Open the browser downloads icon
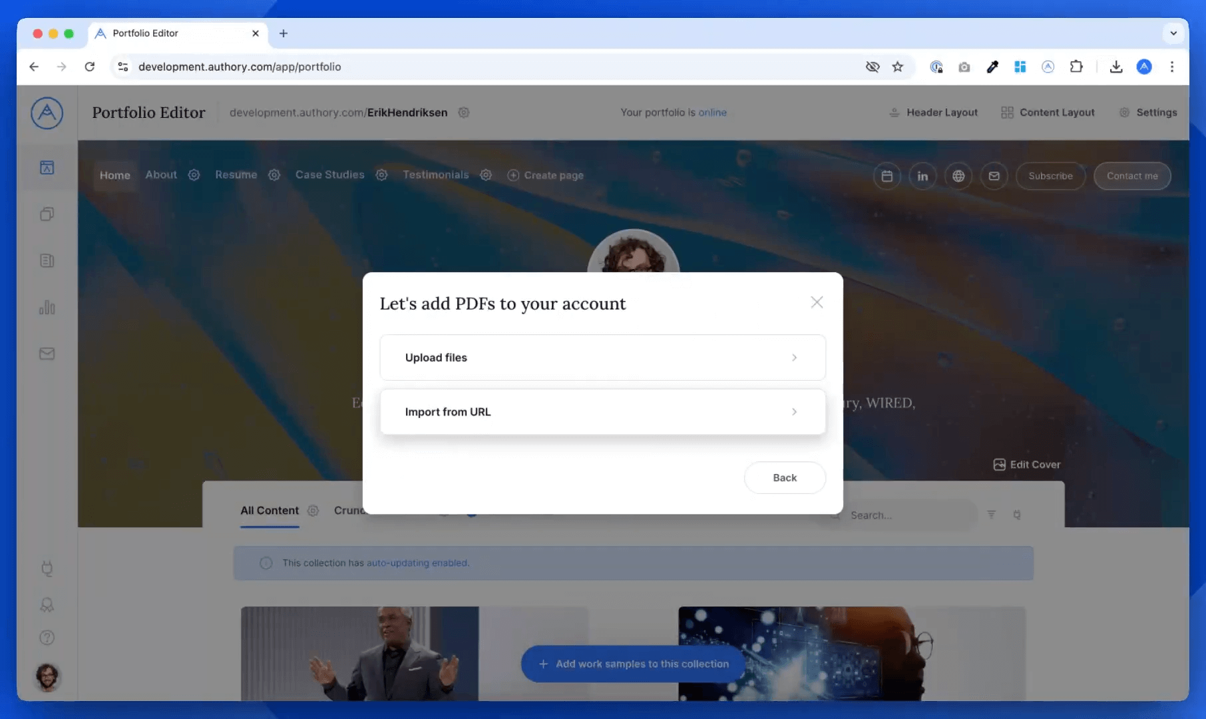This screenshot has width=1206, height=719. (x=1116, y=67)
